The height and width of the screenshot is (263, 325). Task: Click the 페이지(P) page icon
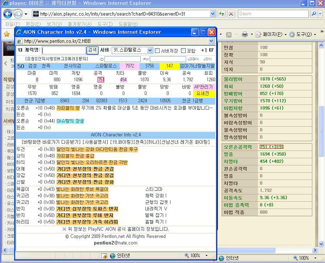point(258,34)
